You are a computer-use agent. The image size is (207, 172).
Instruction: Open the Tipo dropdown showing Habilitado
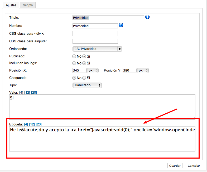[x=87, y=85]
